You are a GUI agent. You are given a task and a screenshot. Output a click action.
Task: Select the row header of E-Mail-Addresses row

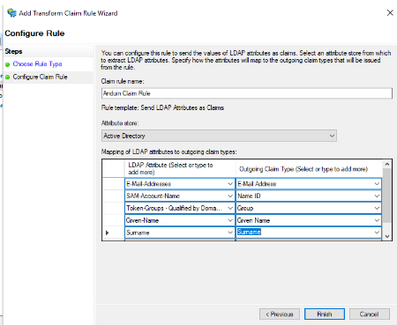(x=113, y=184)
